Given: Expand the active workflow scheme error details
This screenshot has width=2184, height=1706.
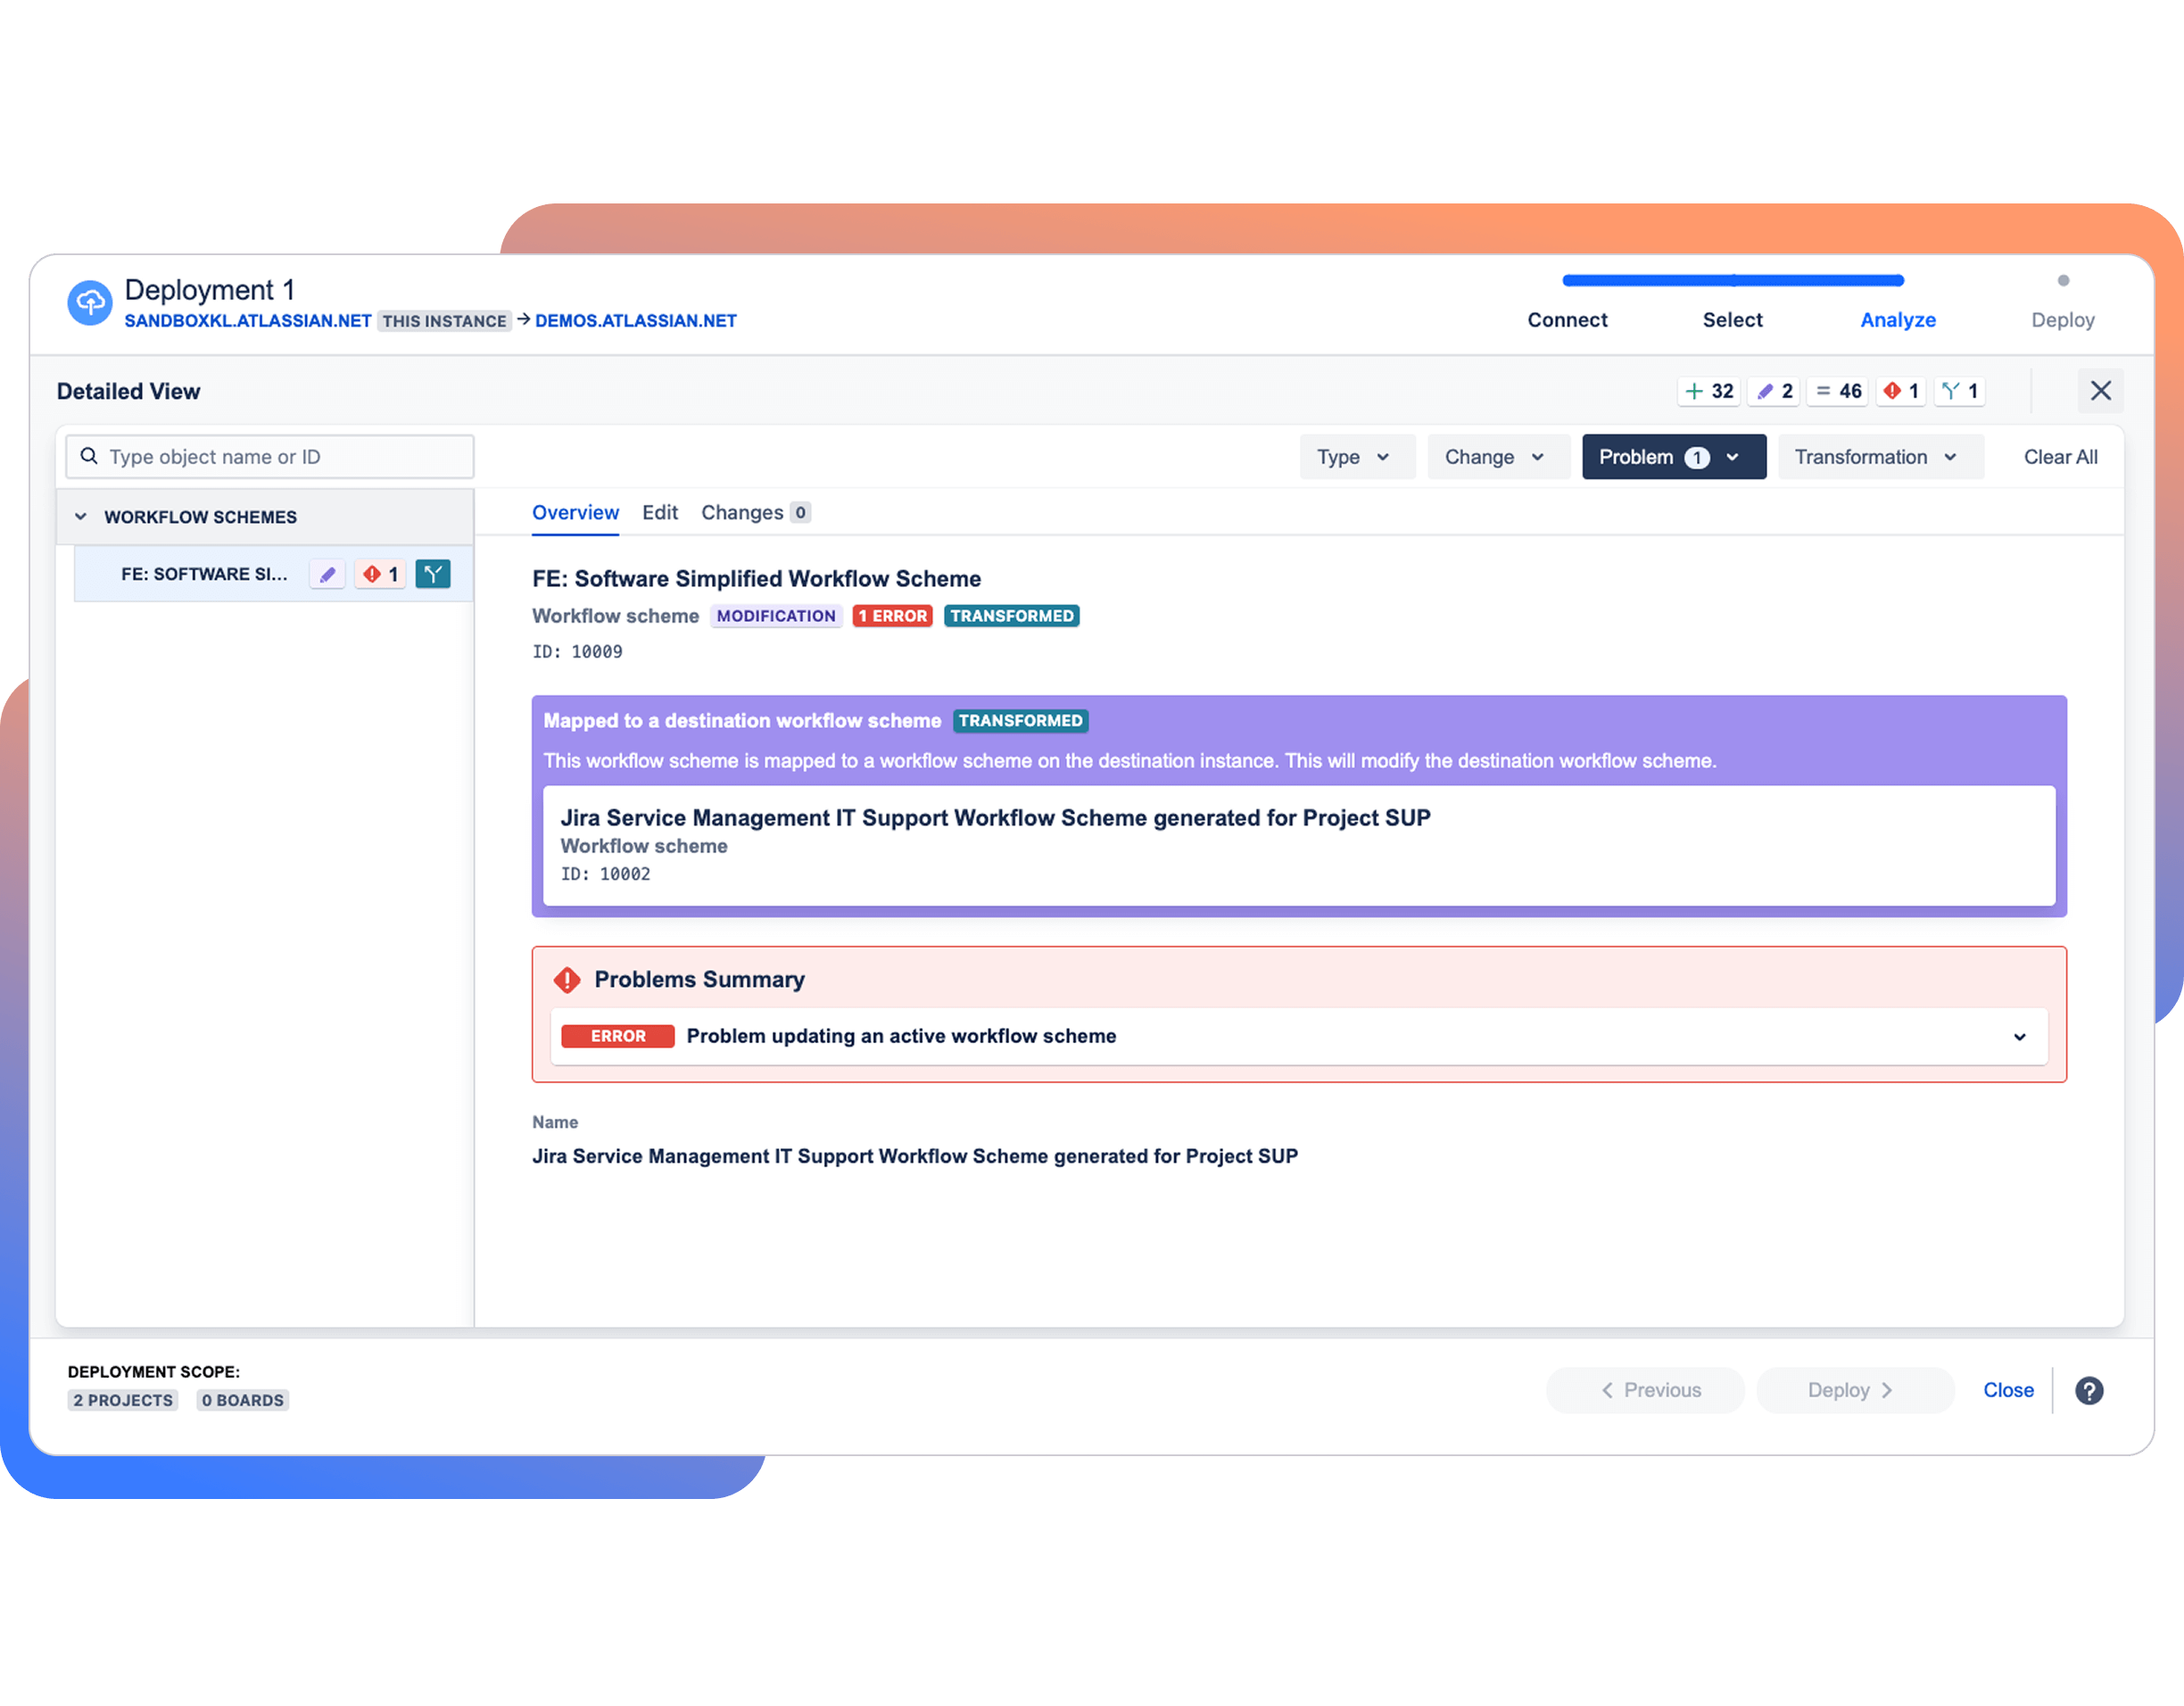Looking at the screenshot, I should click(x=2019, y=1037).
